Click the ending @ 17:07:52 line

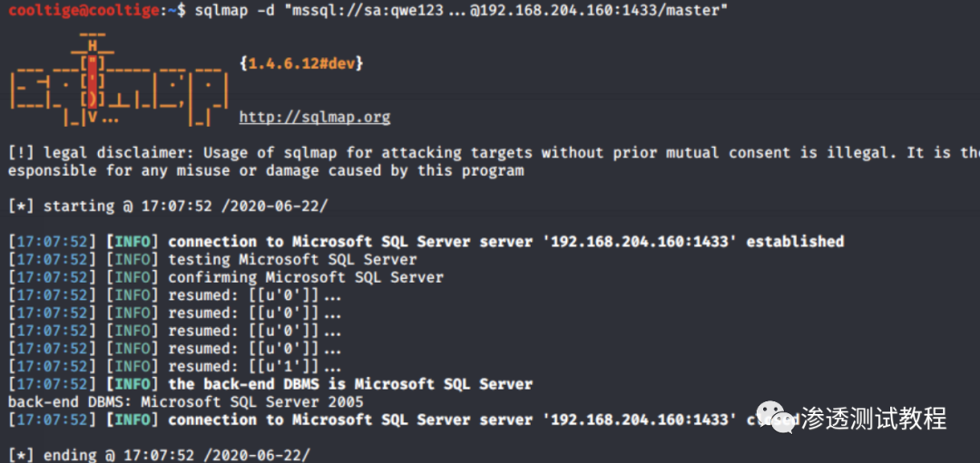[x=160, y=455]
